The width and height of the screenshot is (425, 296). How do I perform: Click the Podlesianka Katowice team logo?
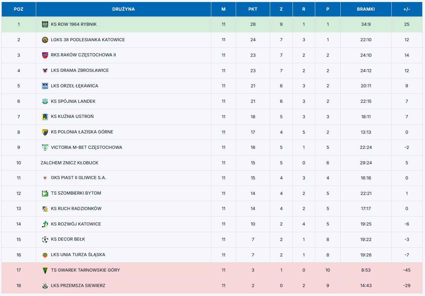click(x=45, y=40)
